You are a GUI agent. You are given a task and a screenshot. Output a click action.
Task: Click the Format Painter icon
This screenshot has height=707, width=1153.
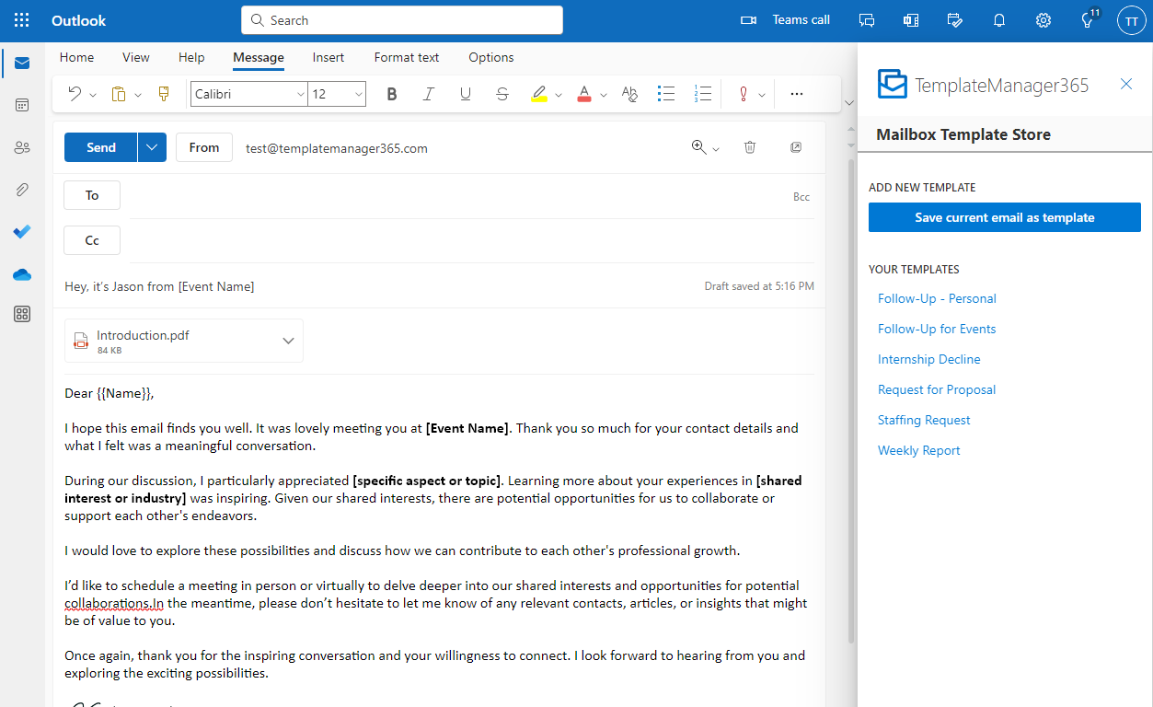(x=165, y=94)
